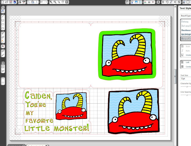Choose the Select arrow tool
This screenshot has height=146, width=191.
click(3, 7)
